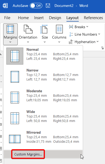Screen dimensions: 105x164
Task: Open the Orientation dropdown
Action: [28, 34]
